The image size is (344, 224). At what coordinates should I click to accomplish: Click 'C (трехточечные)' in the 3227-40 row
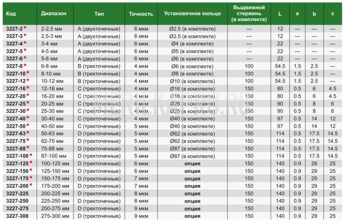[x=99, y=119]
